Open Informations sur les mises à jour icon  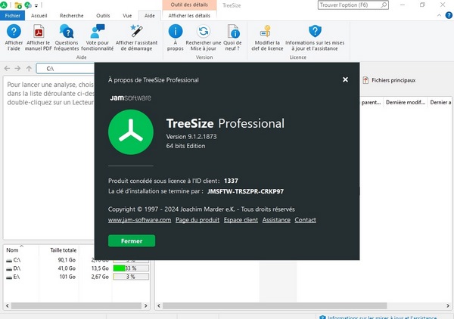[x=315, y=31]
